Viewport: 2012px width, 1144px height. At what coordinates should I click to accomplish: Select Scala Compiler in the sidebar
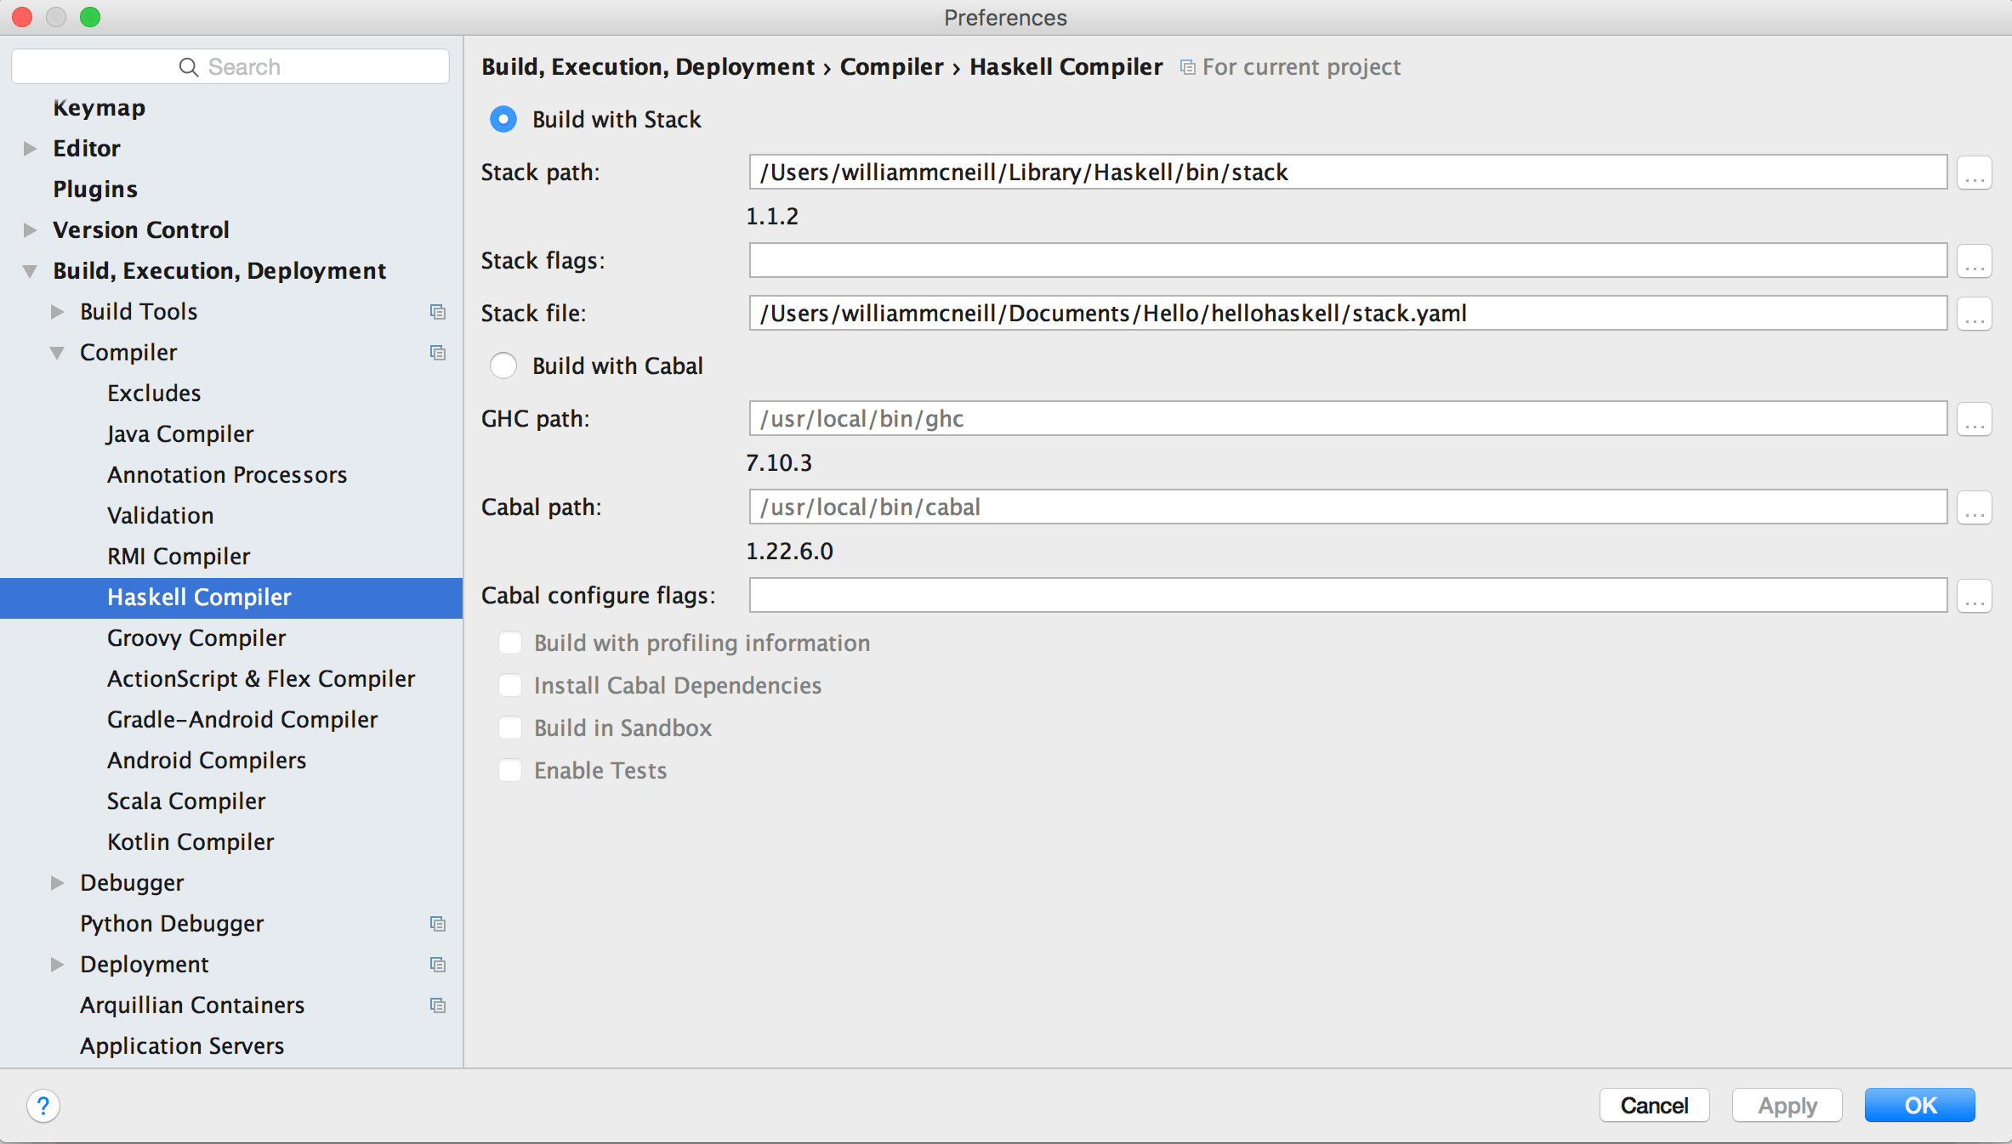186,801
